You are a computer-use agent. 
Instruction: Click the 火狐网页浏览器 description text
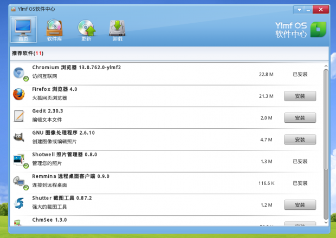49,98
